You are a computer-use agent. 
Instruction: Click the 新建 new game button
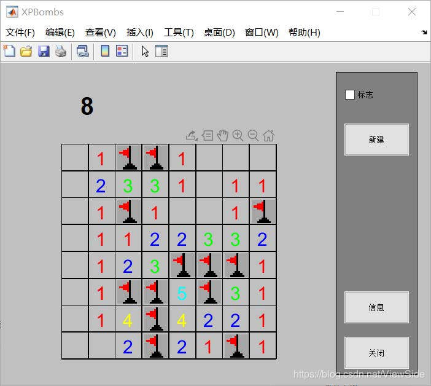click(x=376, y=140)
